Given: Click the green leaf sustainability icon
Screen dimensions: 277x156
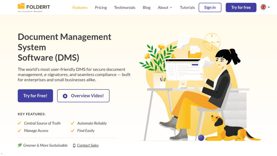Looking at the screenshot, I should pos(20,145).
